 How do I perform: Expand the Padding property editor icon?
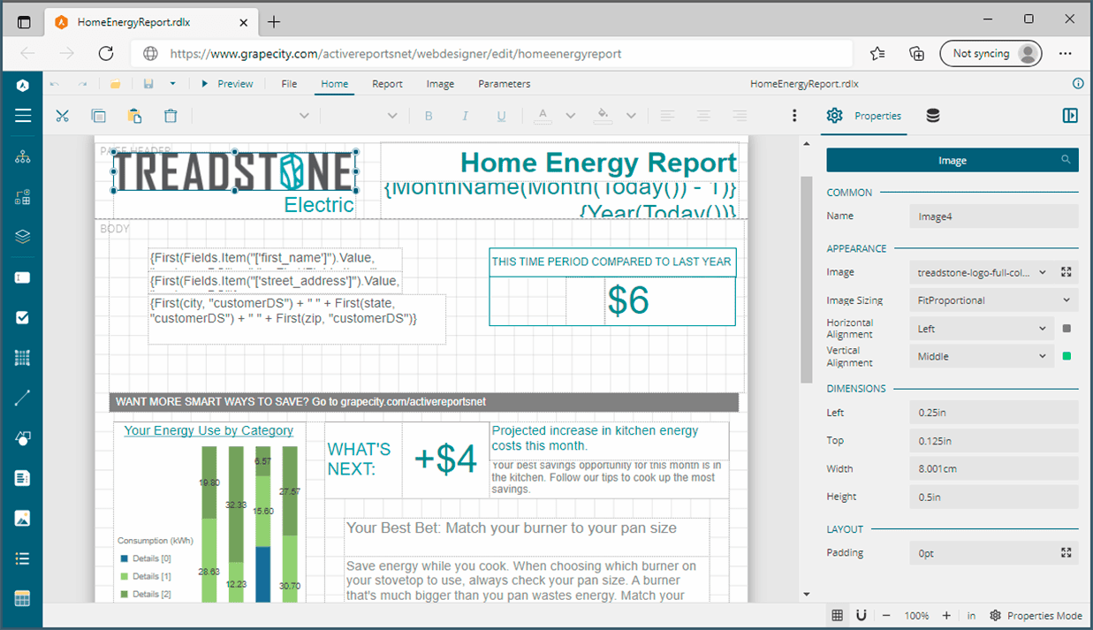1066,552
